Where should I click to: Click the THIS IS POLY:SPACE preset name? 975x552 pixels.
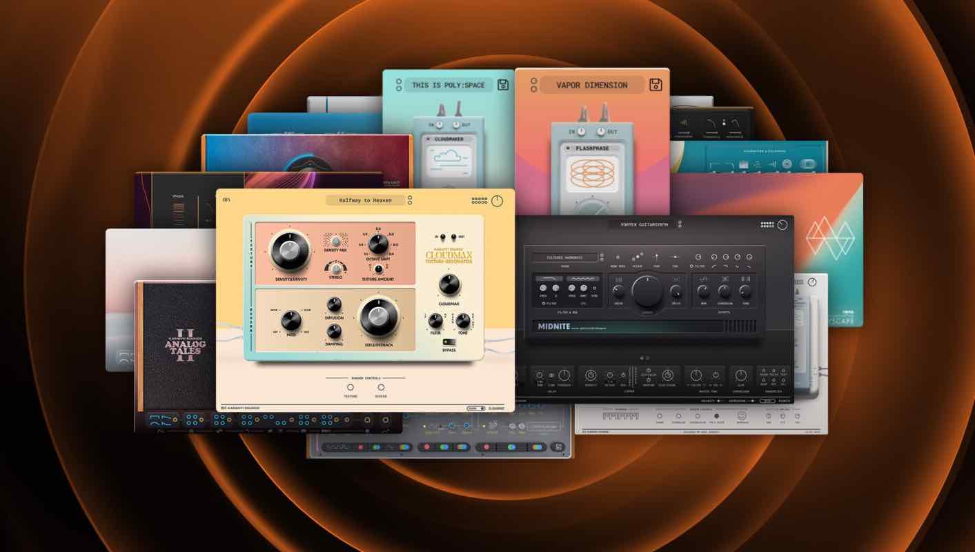tap(448, 85)
